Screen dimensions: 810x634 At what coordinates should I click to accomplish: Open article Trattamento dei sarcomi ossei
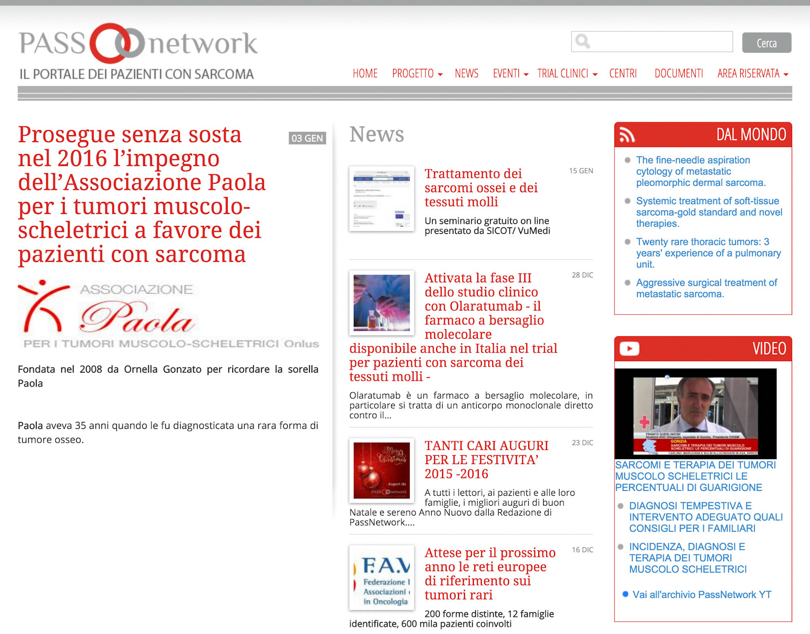[x=481, y=188]
